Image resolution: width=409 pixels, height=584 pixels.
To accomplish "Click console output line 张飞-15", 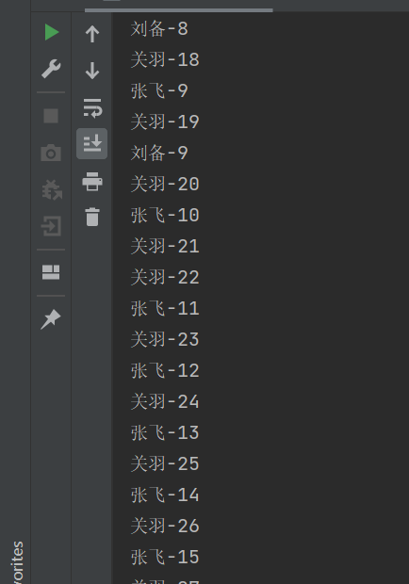I will pyautogui.click(x=165, y=557).
